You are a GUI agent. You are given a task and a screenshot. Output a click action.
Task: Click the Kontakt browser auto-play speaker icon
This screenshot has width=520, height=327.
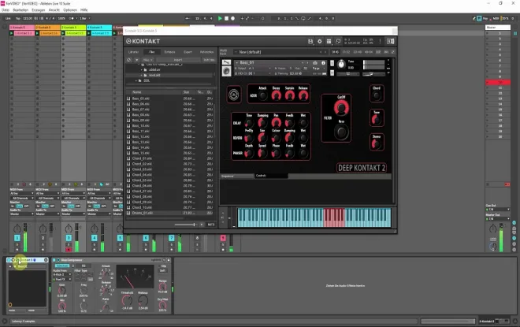(202, 225)
